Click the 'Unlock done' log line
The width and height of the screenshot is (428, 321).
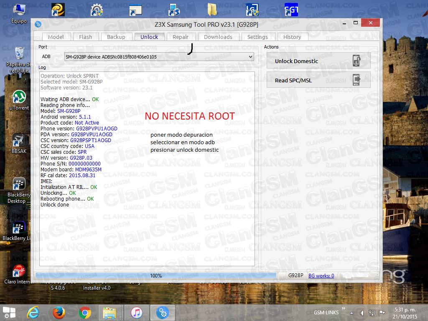click(x=55, y=205)
